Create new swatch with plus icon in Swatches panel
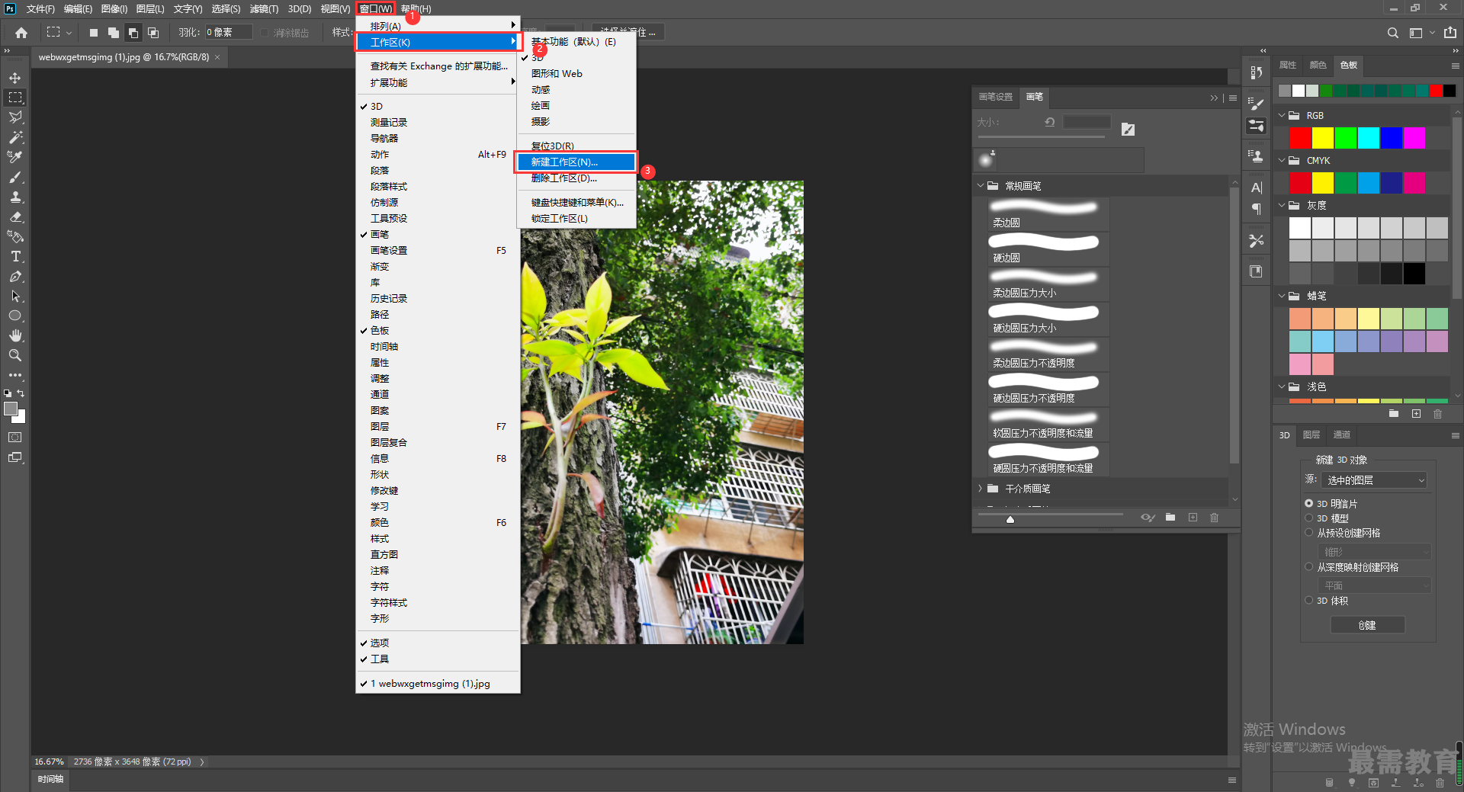 pyautogui.click(x=1416, y=414)
